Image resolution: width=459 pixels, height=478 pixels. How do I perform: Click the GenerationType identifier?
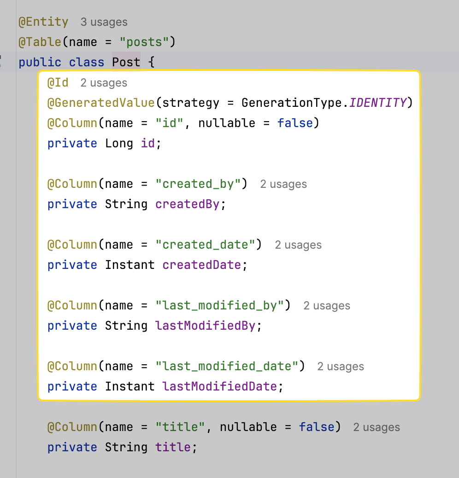[292, 103]
